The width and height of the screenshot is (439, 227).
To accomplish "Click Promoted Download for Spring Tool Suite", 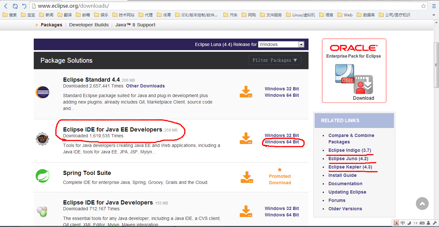I will coord(280,179).
